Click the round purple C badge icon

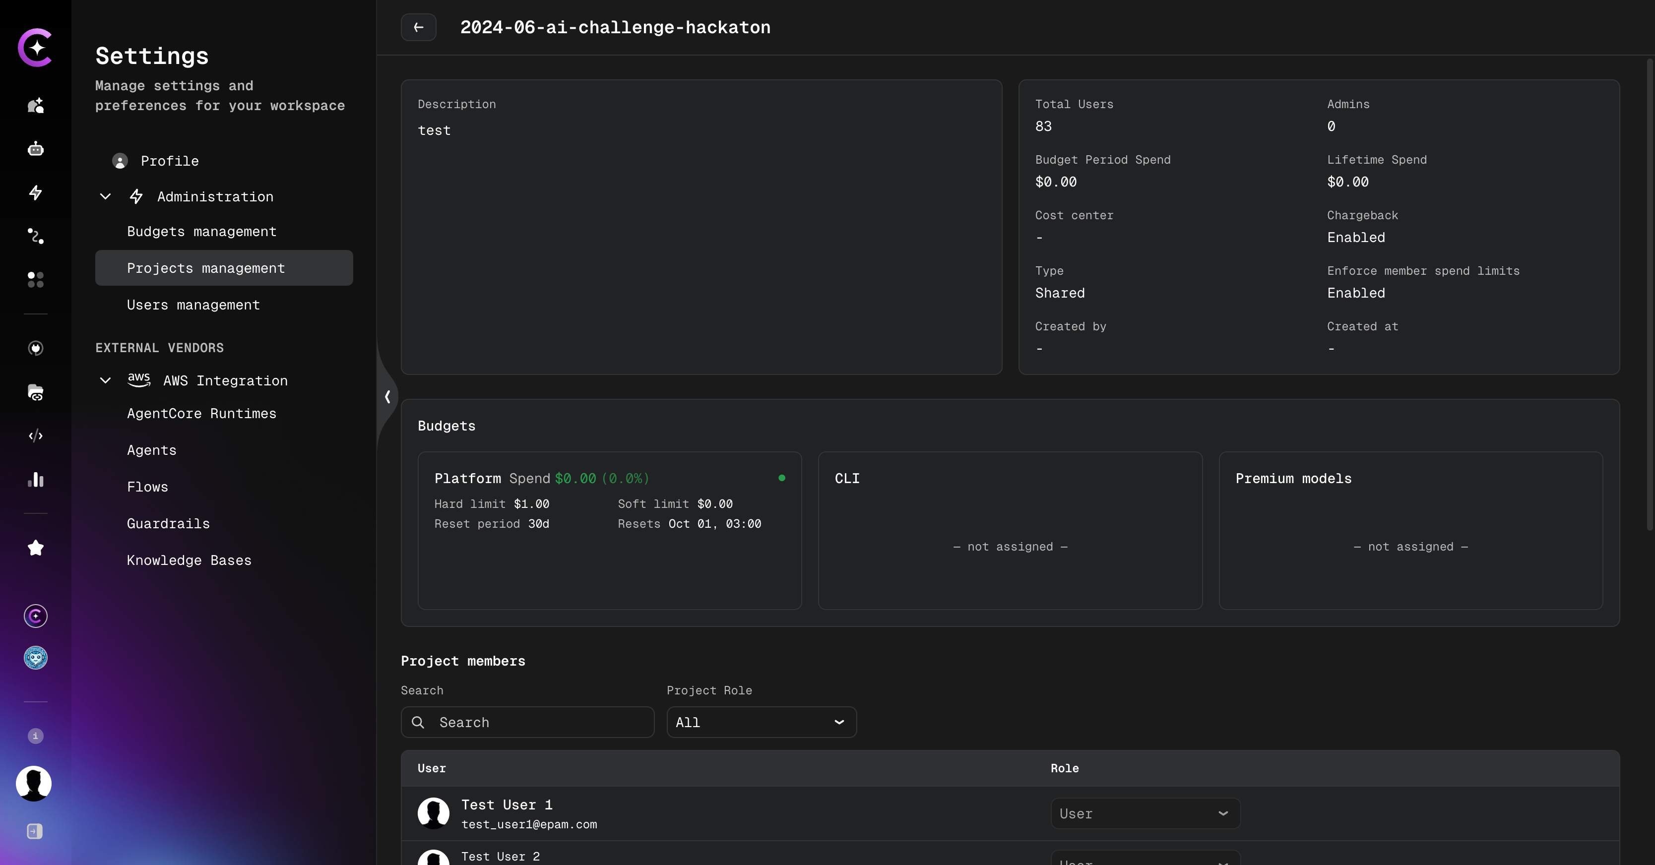pos(35,616)
